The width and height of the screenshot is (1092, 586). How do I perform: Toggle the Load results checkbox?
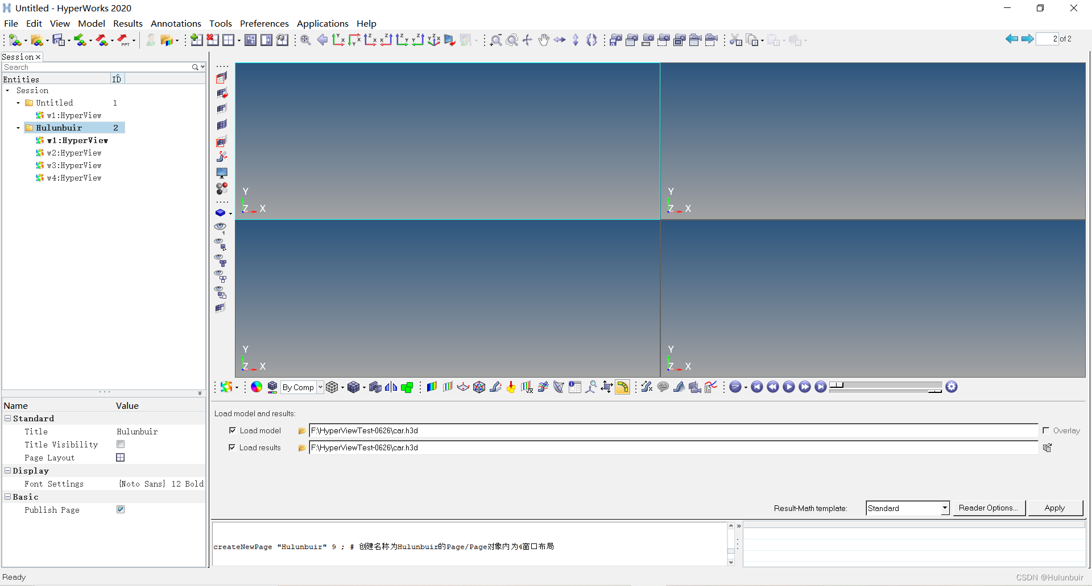coord(232,447)
